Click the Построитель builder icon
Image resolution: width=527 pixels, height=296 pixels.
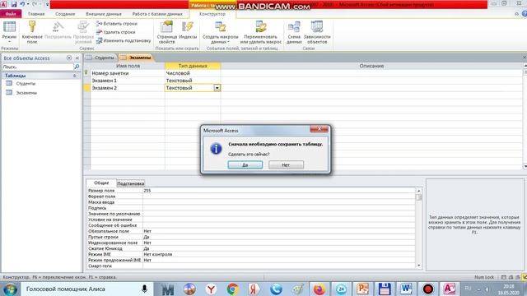[58, 30]
